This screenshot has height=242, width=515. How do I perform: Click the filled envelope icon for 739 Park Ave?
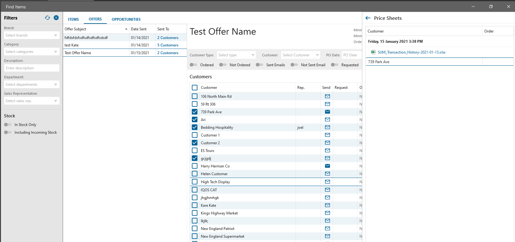point(327,112)
